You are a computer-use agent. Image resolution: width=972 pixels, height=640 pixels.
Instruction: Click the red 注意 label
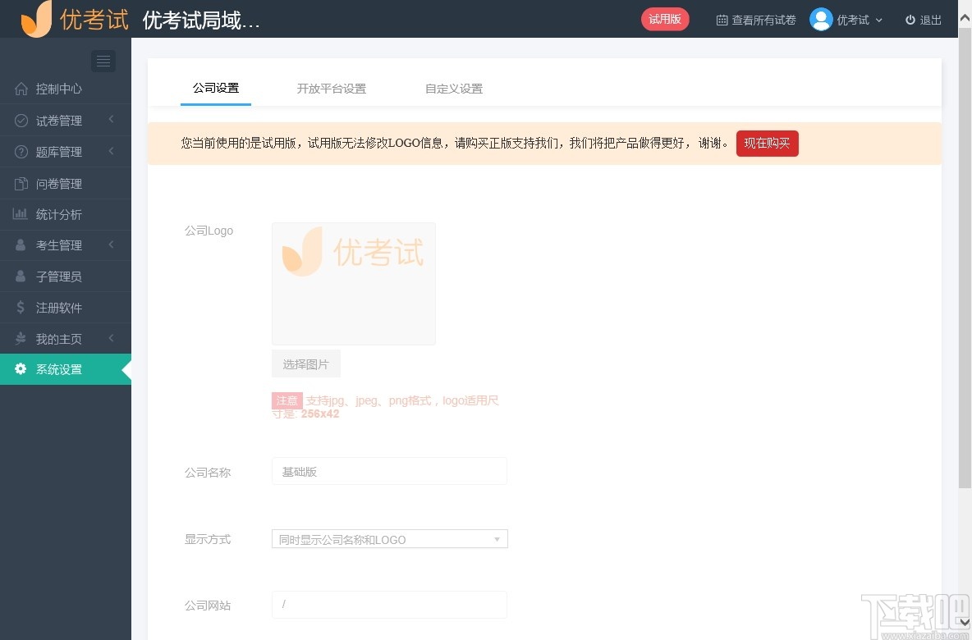(x=287, y=400)
